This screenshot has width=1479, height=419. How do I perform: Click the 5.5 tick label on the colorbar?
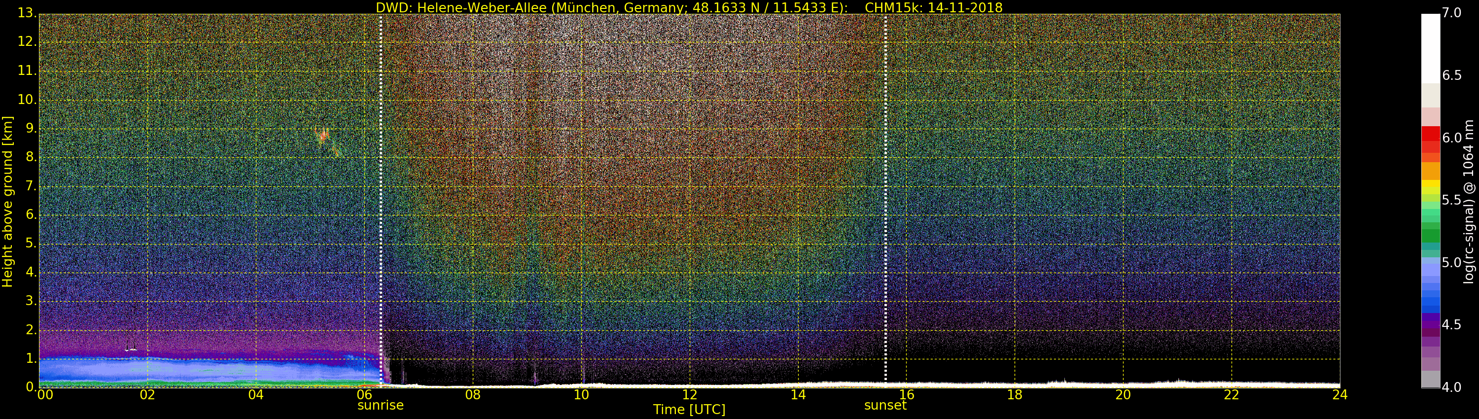click(x=1451, y=200)
